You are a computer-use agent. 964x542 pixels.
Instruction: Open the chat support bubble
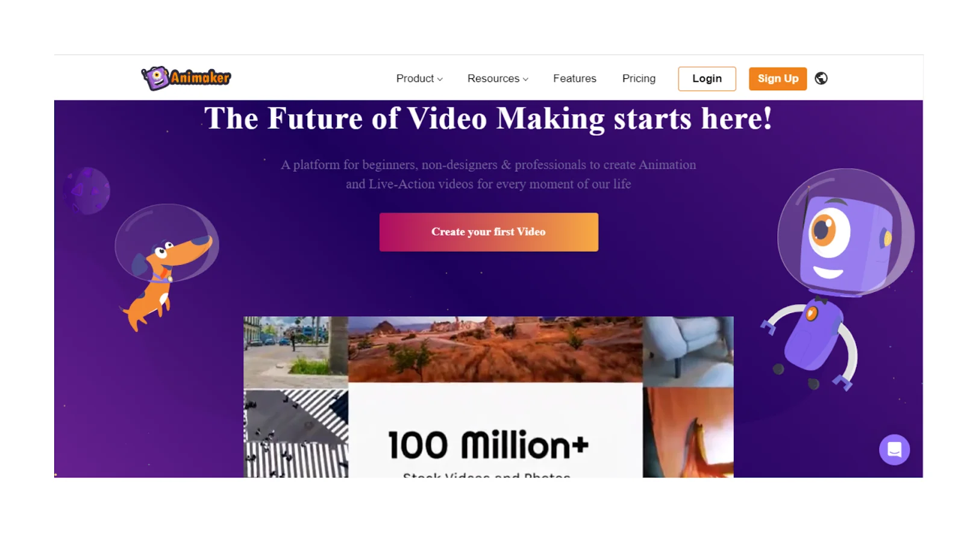(894, 449)
